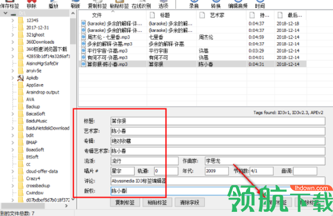Open the Edit Audio (编辑音频) tool
The height and width of the screenshot is (216, 333).
tap(238, 4)
